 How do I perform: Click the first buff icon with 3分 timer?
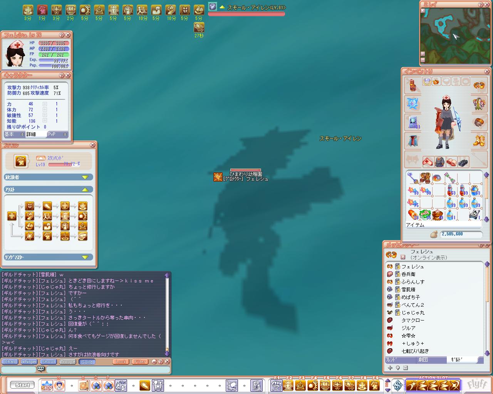tap(28, 10)
